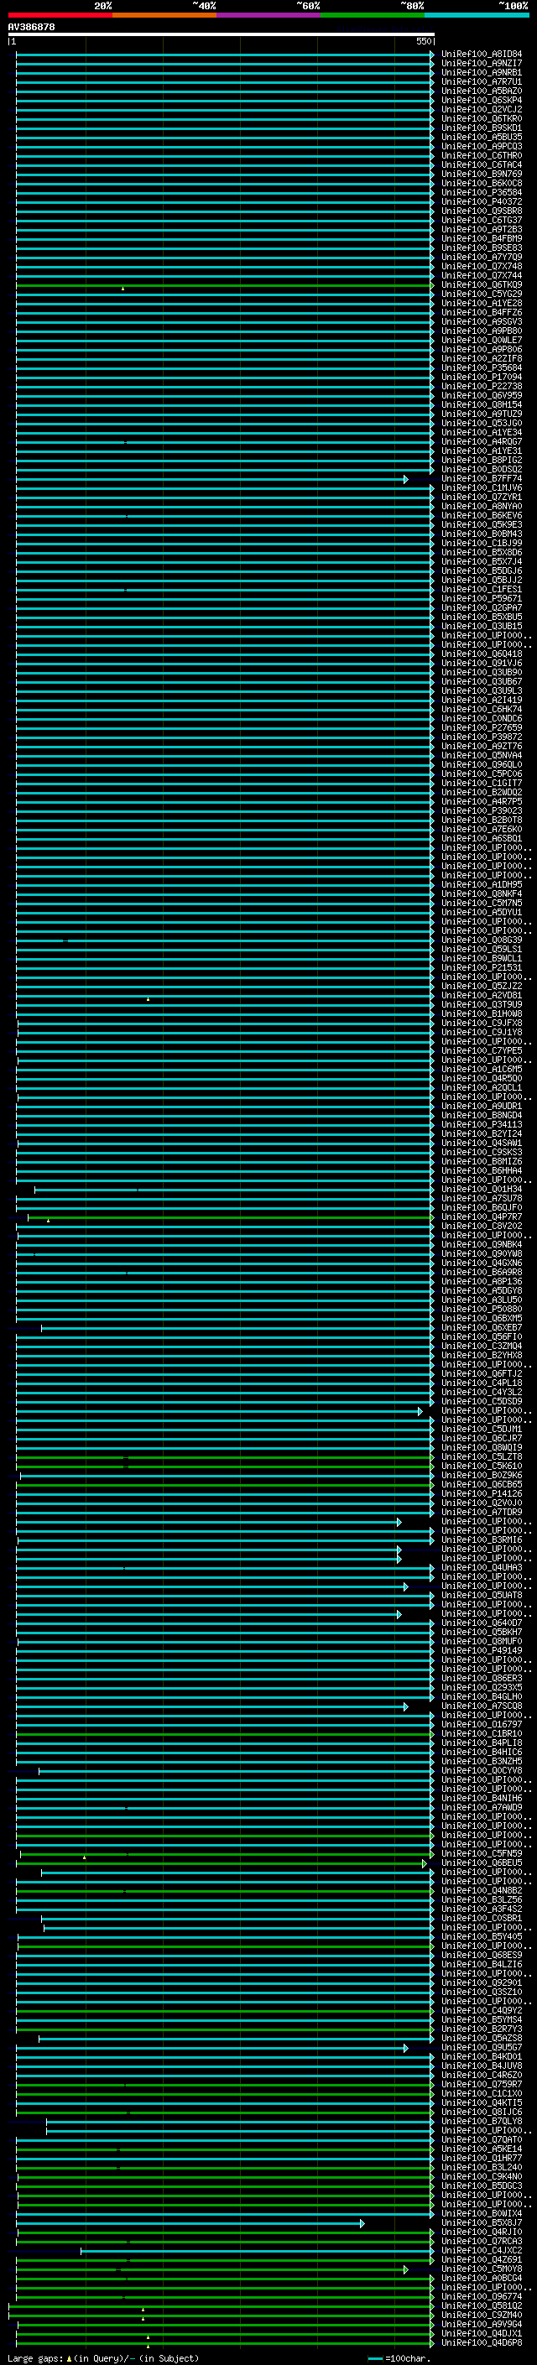Viewport: 537px width, 2365px height.
Task: Select label UniRef100_P50880
Action: coord(481,1310)
